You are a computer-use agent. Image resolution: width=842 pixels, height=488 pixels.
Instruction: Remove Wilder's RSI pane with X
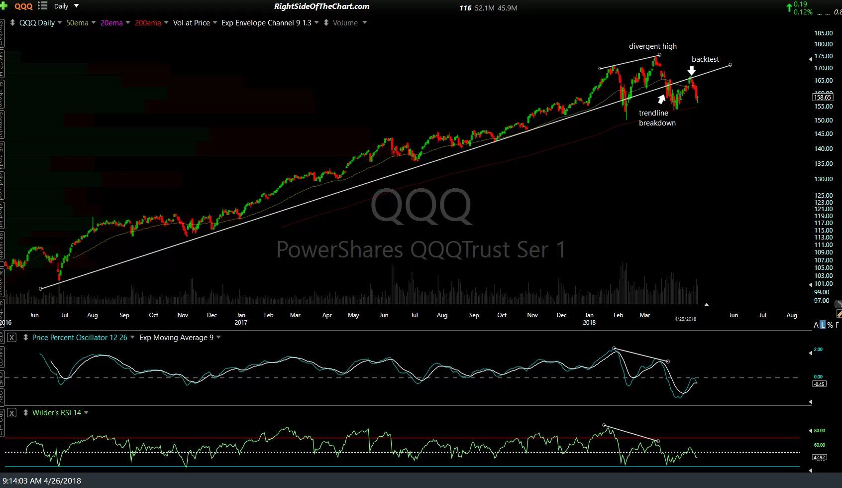click(12, 413)
